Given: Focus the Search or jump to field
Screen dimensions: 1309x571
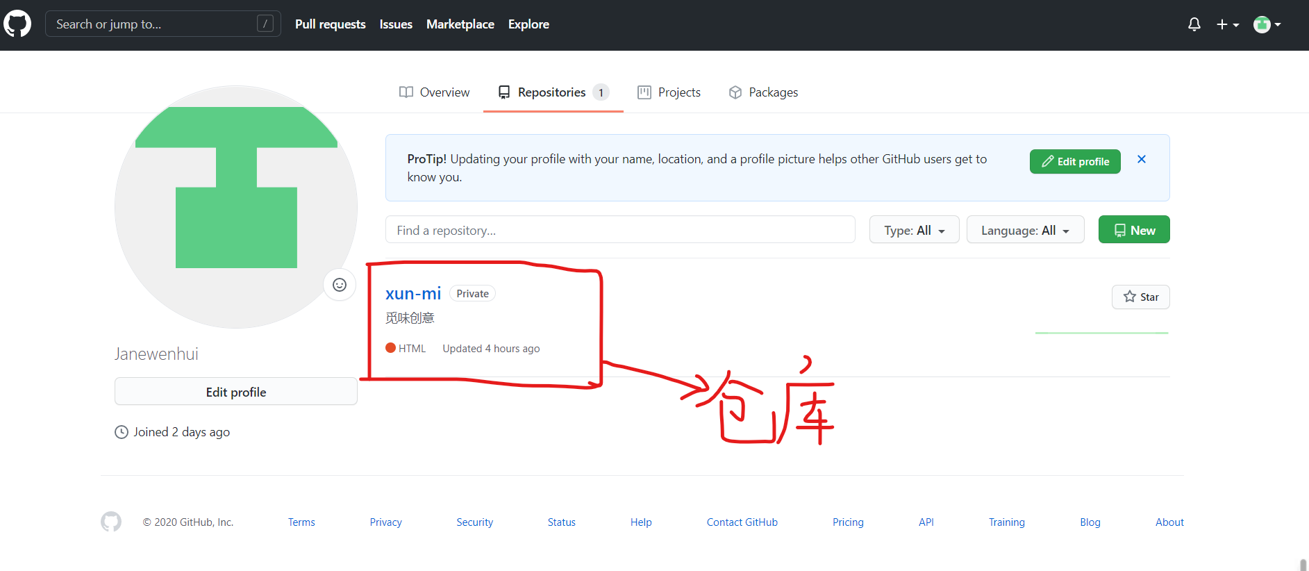Looking at the screenshot, I should point(163,24).
